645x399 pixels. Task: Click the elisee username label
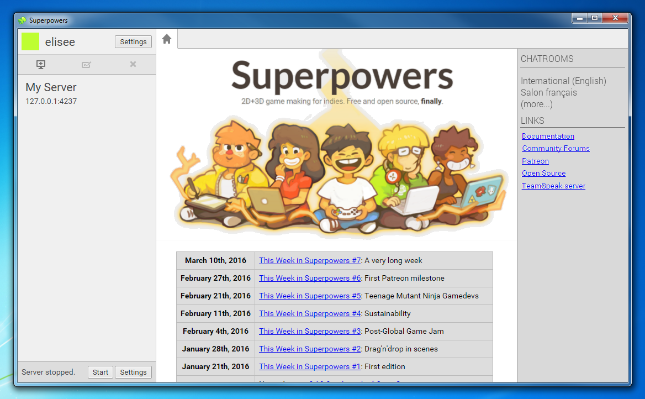click(x=60, y=42)
